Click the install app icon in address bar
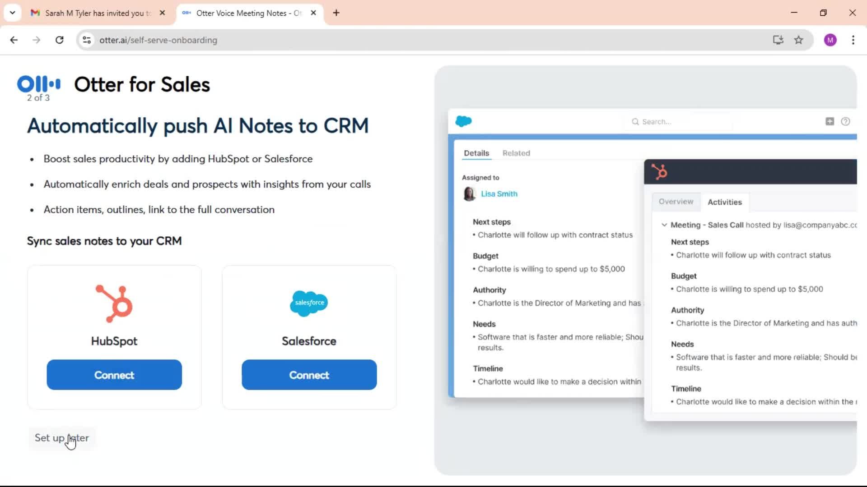 pyautogui.click(x=778, y=40)
